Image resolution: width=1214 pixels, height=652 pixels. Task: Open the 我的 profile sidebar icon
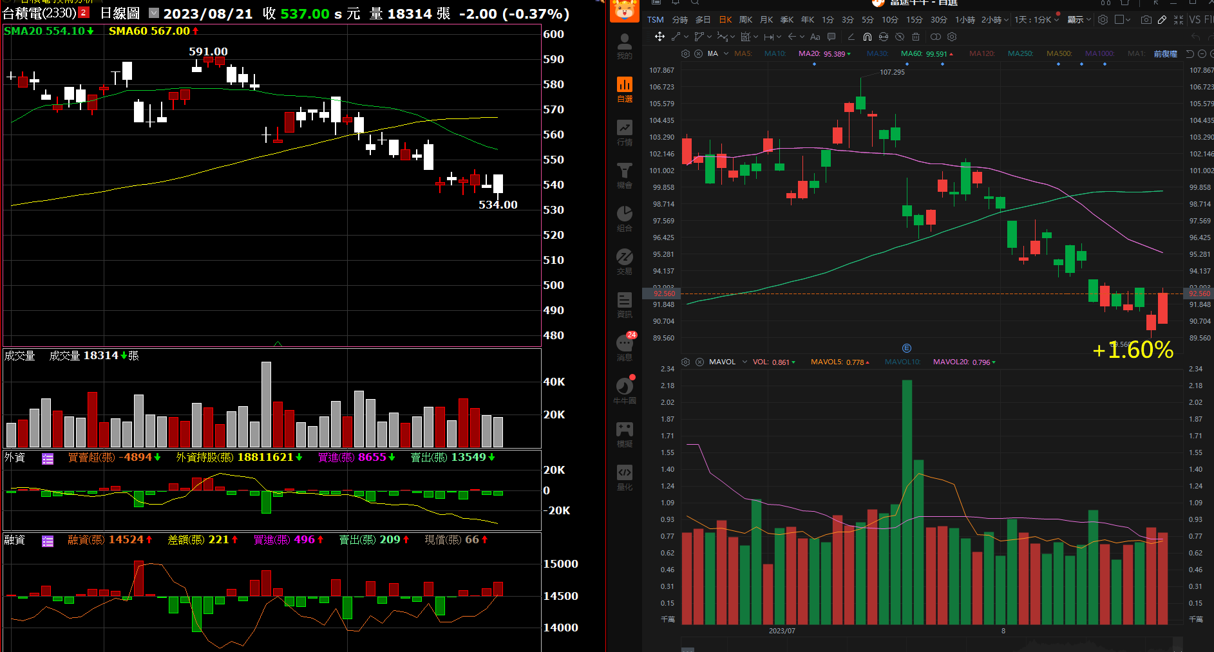[x=624, y=47]
